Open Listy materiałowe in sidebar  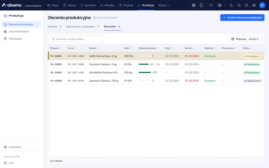22,31
